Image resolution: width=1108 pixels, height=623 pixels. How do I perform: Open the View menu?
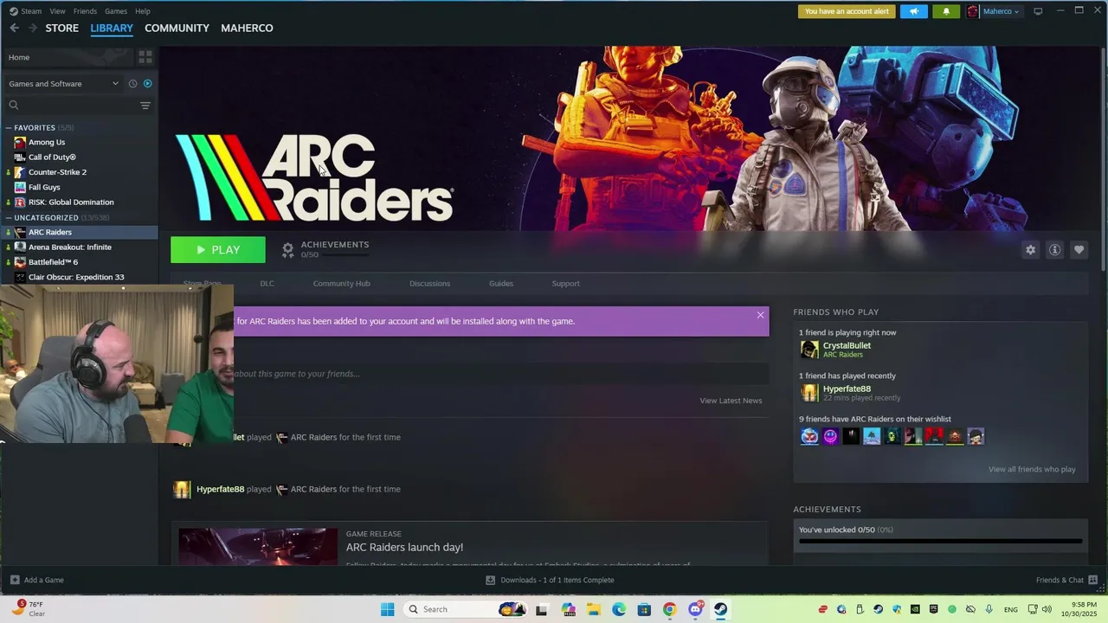57,11
